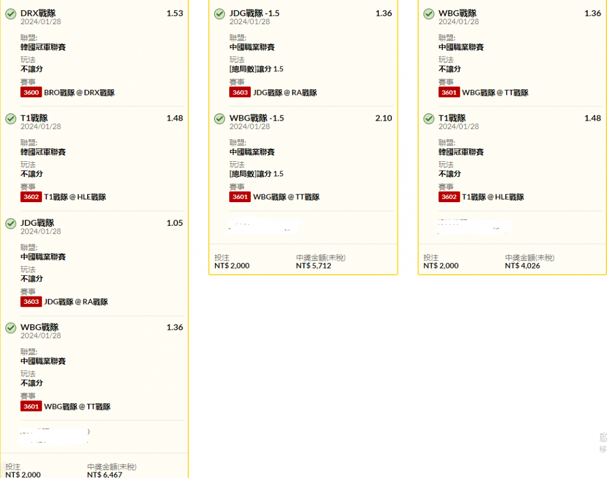Click the 2024/01/28 date under WBG戰隊 -1.5
The width and height of the screenshot is (607, 478).
(250, 126)
